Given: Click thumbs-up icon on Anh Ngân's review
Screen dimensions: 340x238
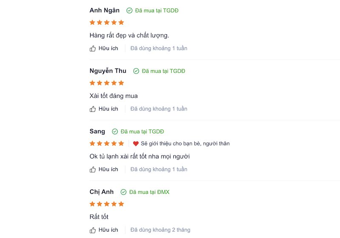Looking at the screenshot, I should coord(93,48).
